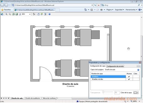The height and width of the screenshot is (107, 143).
Task: Open the Página menu
Action: coord(110,10)
